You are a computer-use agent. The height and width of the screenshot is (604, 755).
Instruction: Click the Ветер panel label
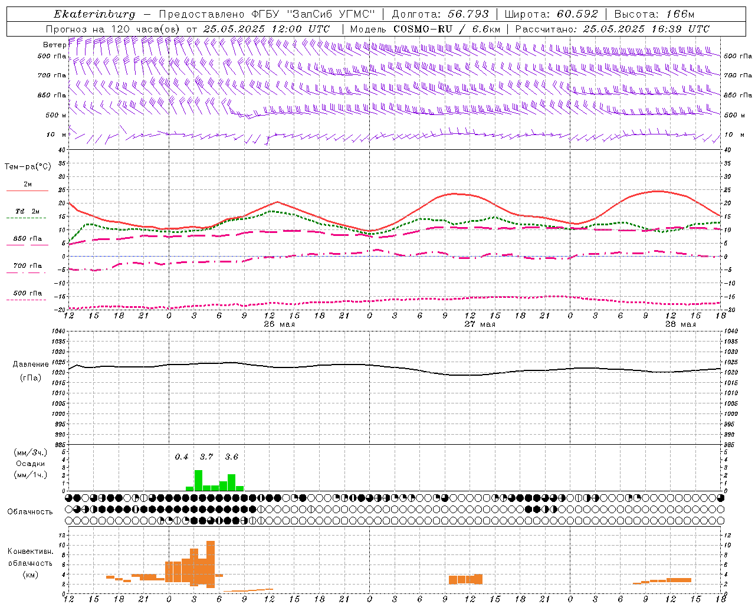[x=54, y=45]
